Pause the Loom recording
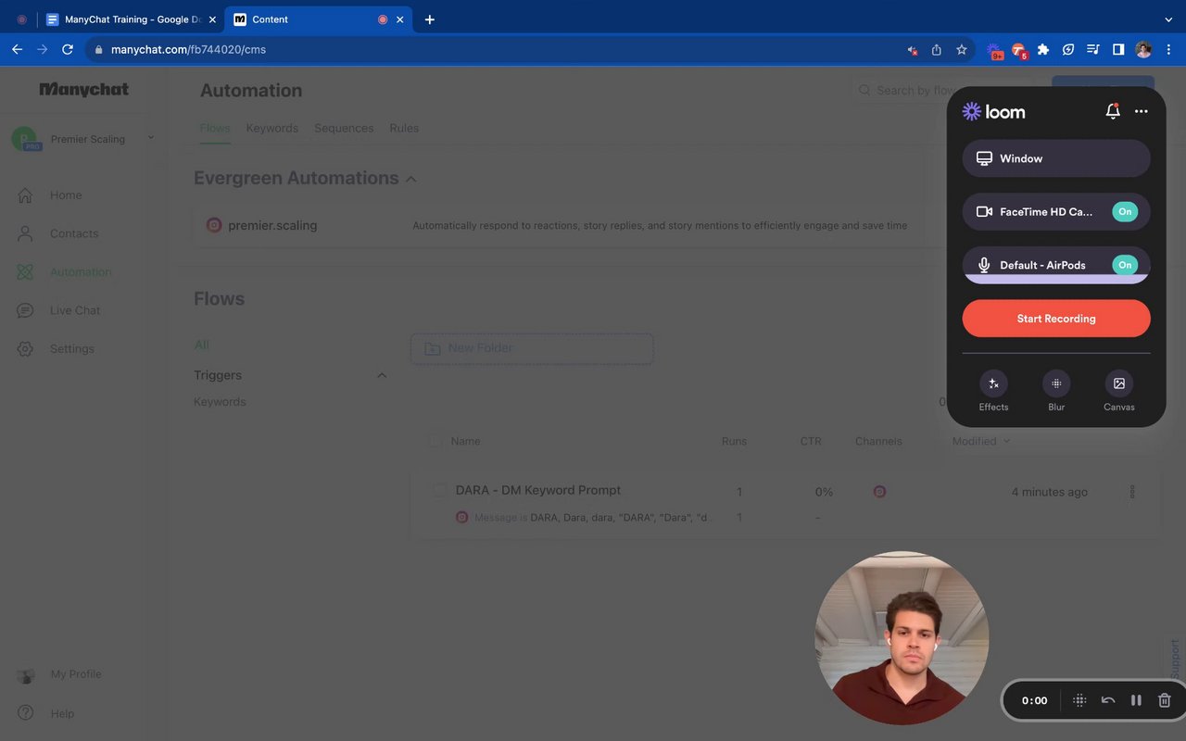 [x=1136, y=700]
